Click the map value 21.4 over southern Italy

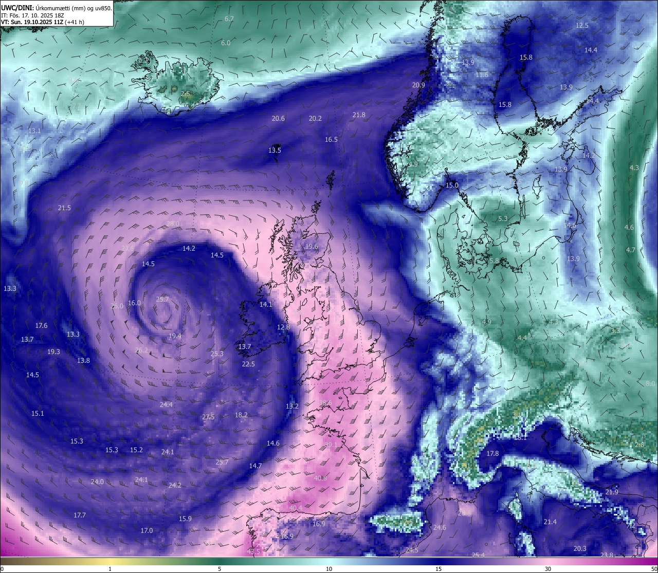pyautogui.click(x=550, y=522)
